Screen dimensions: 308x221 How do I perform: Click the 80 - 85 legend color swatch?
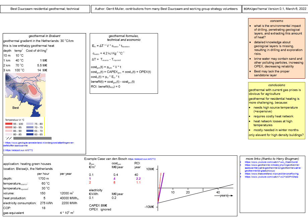(x=9, y=134)
